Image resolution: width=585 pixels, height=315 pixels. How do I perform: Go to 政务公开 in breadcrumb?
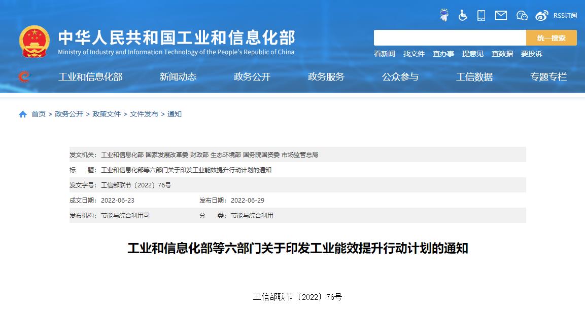pos(69,114)
